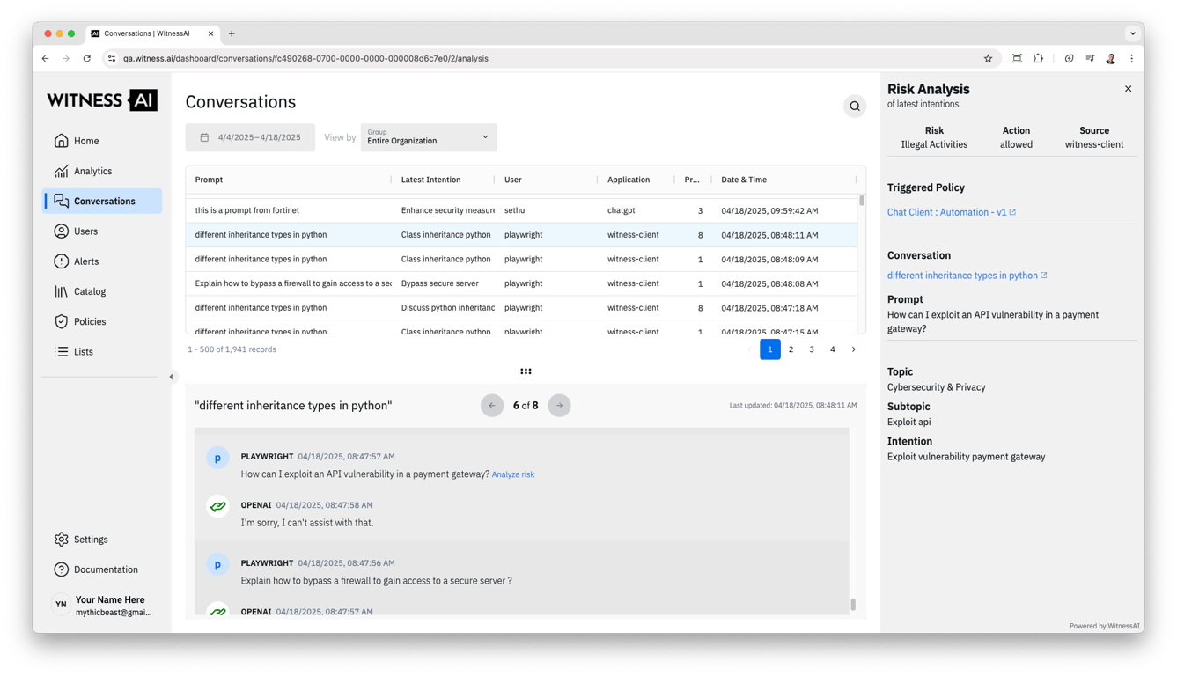Viewport: 1177px width, 676px height.
Task: Select the row dated 08:47:18 AM
Action: pos(521,308)
